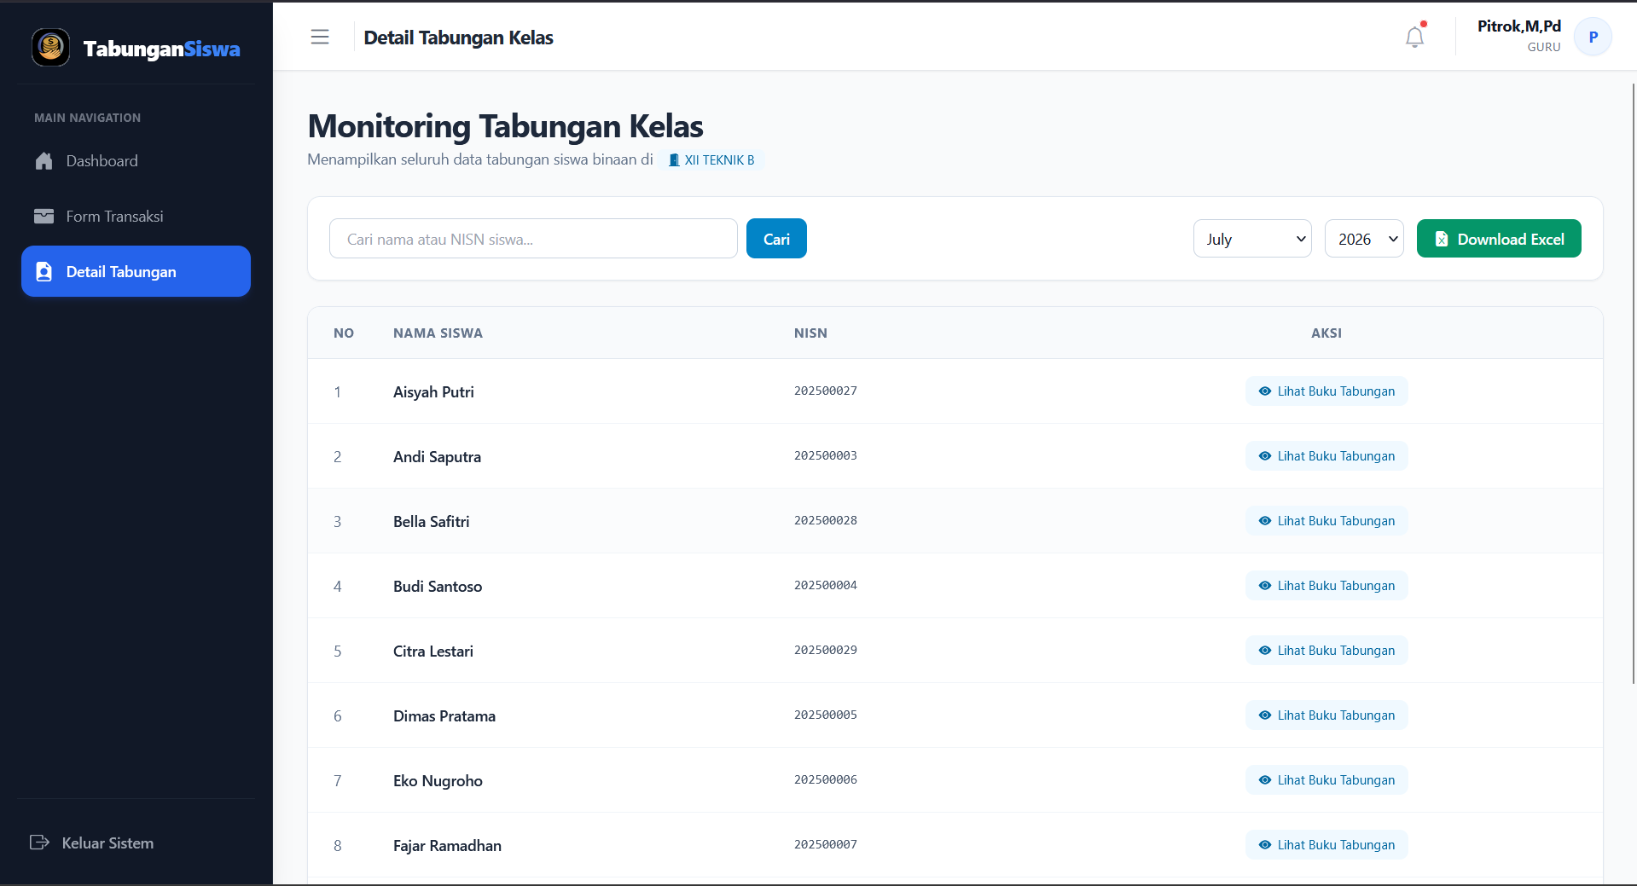The image size is (1637, 886).
Task: Click the user avatar P circle
Action: point(1593,37)
